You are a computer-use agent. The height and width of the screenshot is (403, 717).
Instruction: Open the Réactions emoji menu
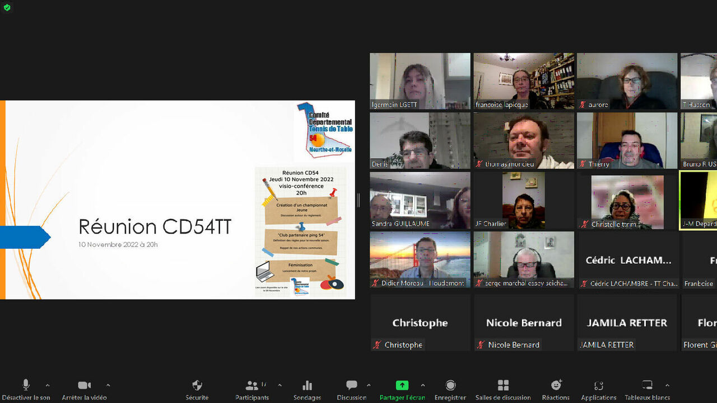point(556,390)
